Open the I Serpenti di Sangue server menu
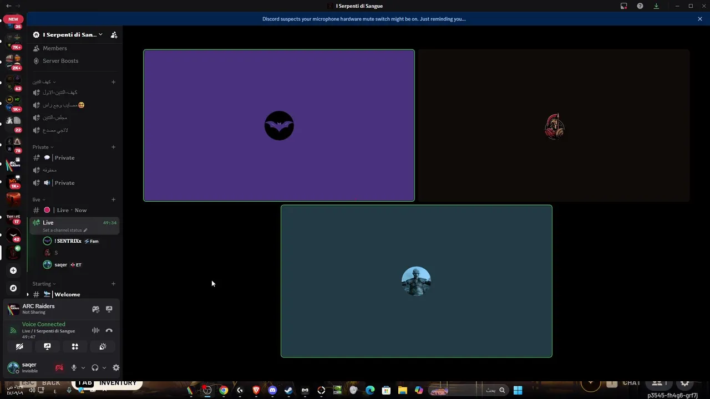 coord(68,34)
